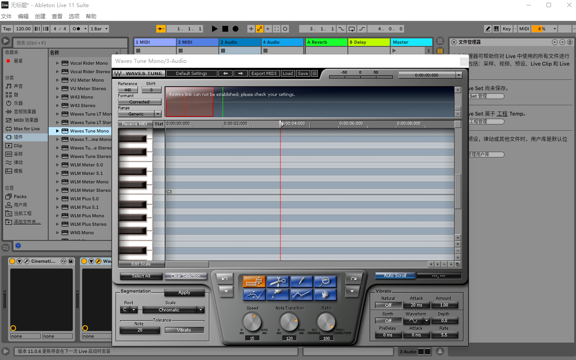576x360 pixels.
Task: Open the quantization 1 Bar dropdown
Action: coord(99,29)
